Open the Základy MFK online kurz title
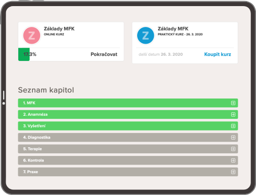The height and width of the screenshot is (195, 256). (x=59, y=29)
